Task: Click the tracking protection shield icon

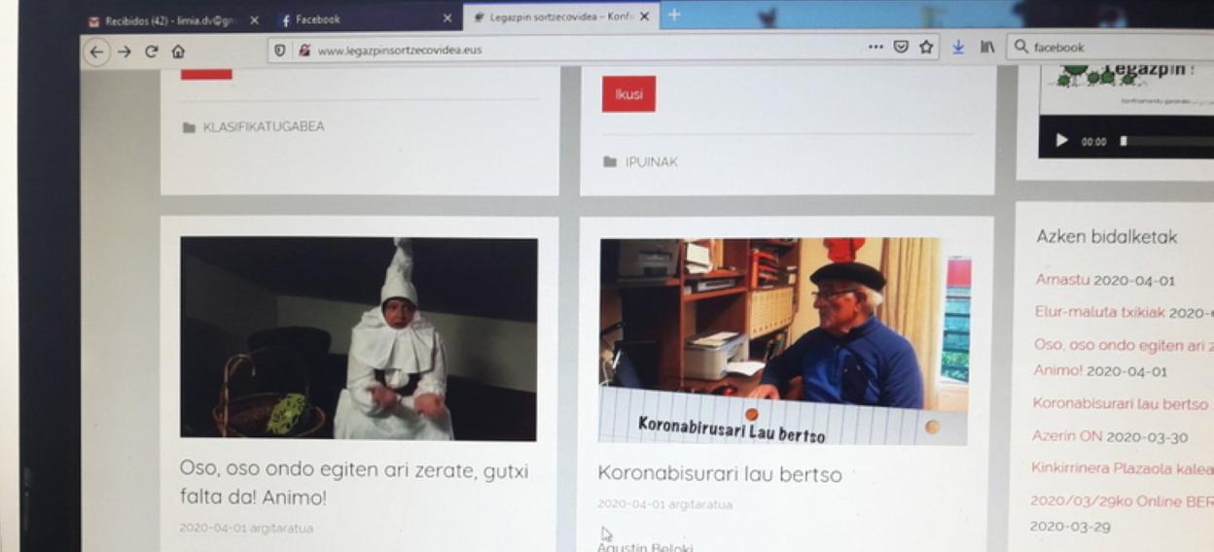Action: point(280,51)
